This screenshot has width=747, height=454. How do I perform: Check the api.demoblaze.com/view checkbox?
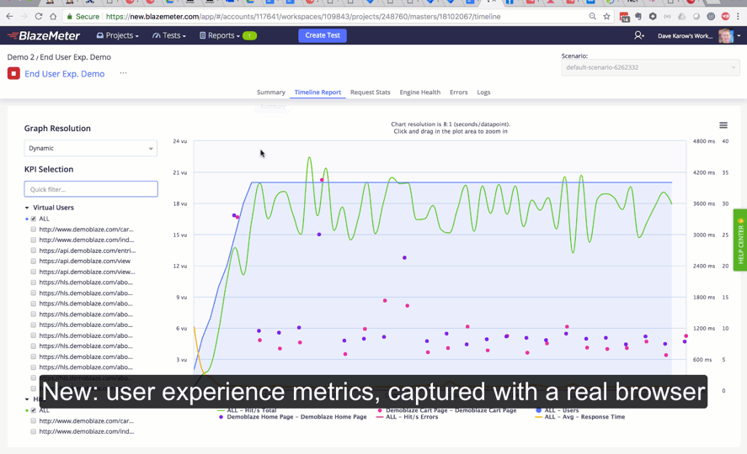pyautogui.click(x=34, y=261)
